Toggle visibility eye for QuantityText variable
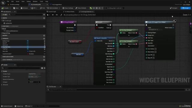Screen dimensions: 192x108 coord(44,47)
